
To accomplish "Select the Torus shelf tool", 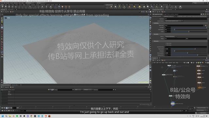I will click(12, 7).
